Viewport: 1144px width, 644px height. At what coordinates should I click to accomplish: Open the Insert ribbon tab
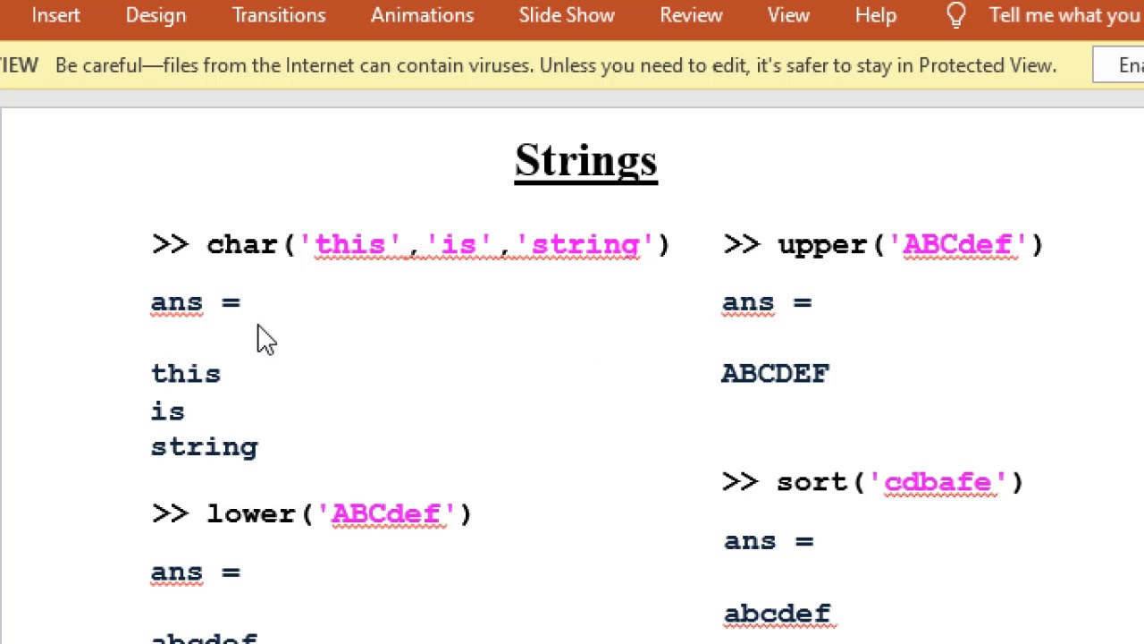tap(55, 15)
